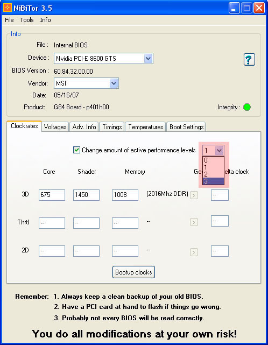Screen dimensions: 268x345
Task: Open the Tools menu
Action: [27, 20]
